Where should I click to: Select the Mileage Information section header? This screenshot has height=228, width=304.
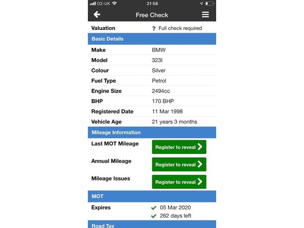(152, 133)
